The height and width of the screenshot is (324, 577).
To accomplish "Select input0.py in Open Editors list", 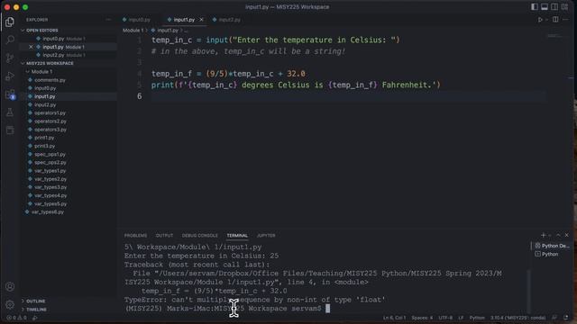I will [53, 39].
